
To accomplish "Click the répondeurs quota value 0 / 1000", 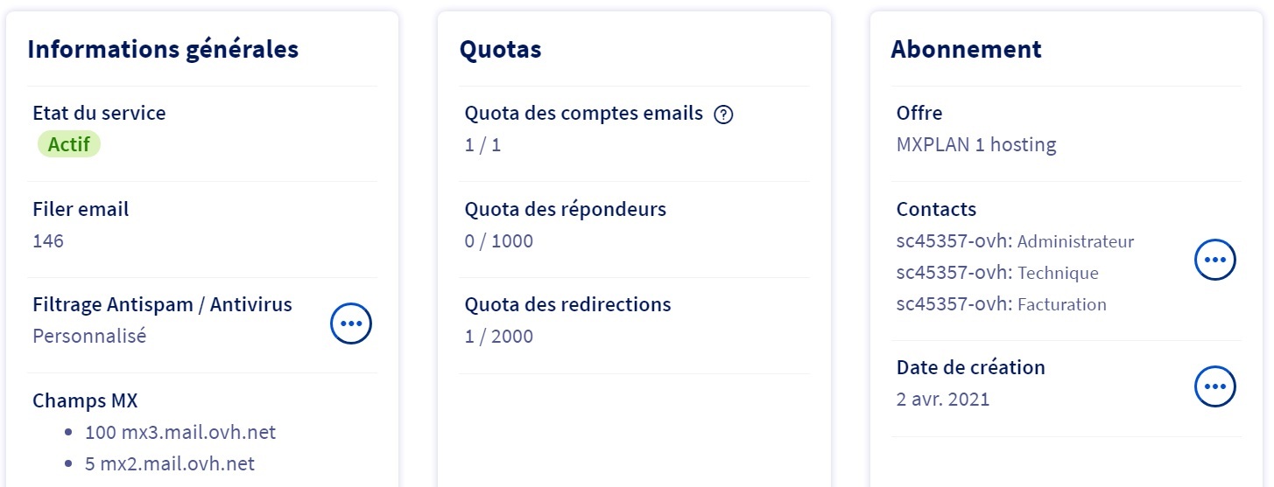I will 498,240.
